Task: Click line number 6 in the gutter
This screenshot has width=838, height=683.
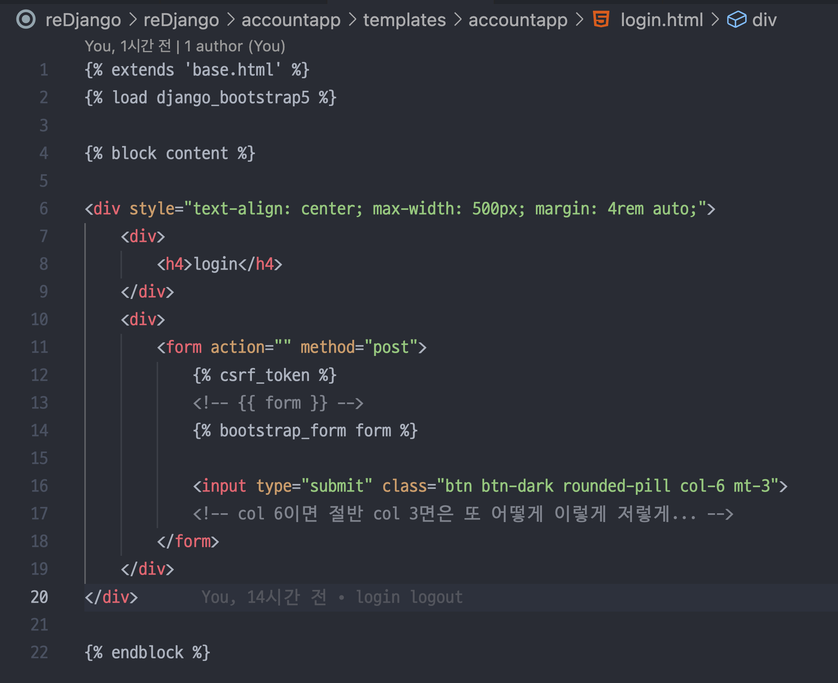Action: pos(43,209)
